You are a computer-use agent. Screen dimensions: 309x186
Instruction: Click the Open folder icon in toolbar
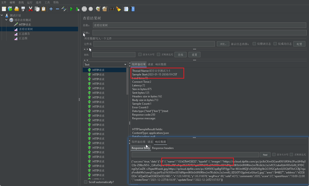(17, 9)
